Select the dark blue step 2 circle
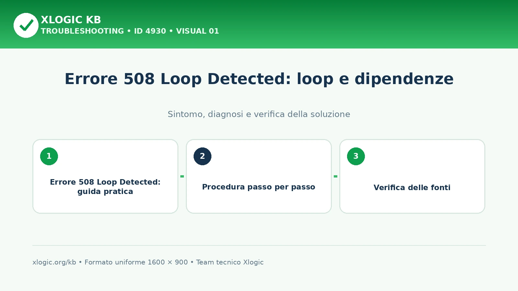518x291 pixels. (x=202, y=156)
